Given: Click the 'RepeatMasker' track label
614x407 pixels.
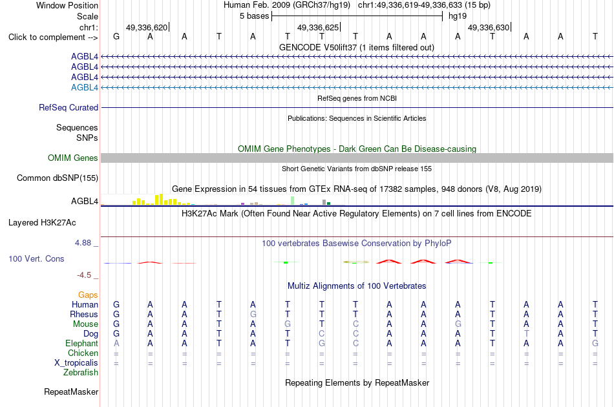Looking at the screenshot, I should [x=71, y=391].
